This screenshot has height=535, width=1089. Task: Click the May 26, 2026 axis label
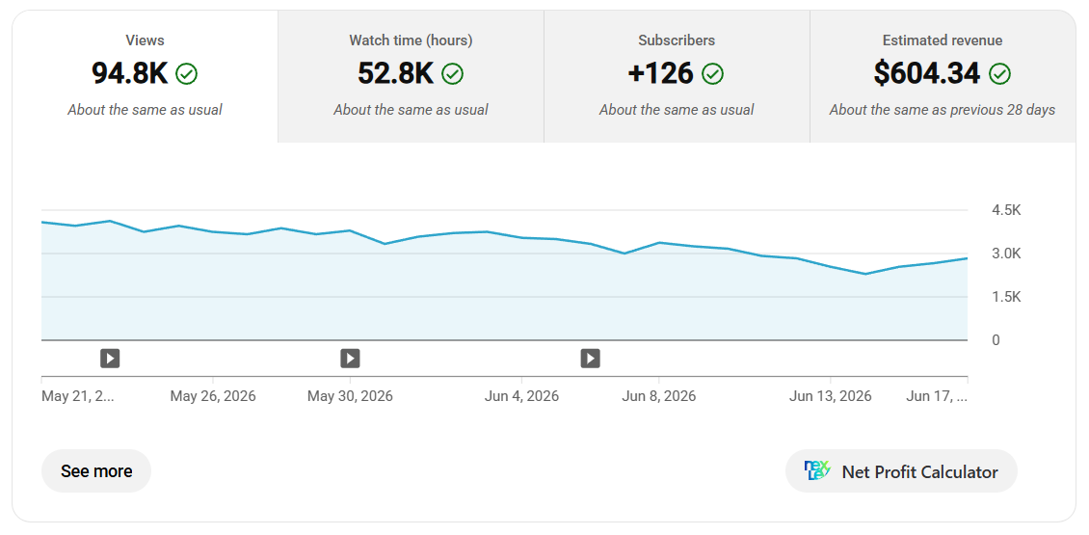coord(213,397)
